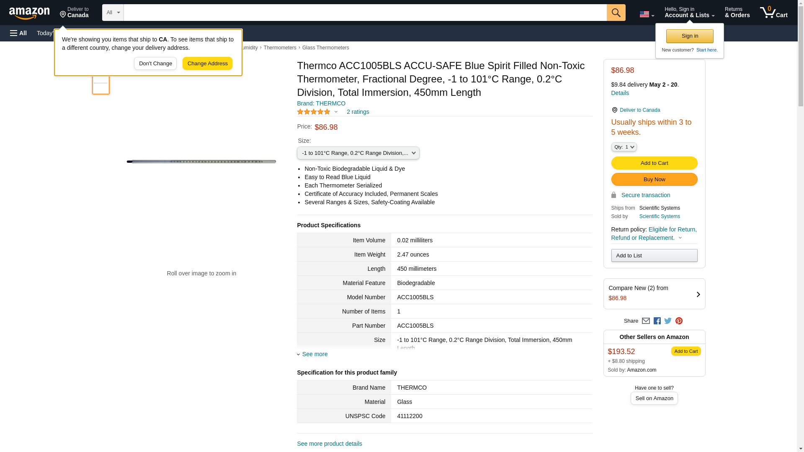The height and width of the screenshot is (452, 804).
Task: Share product via email icon
Action: 646,321
